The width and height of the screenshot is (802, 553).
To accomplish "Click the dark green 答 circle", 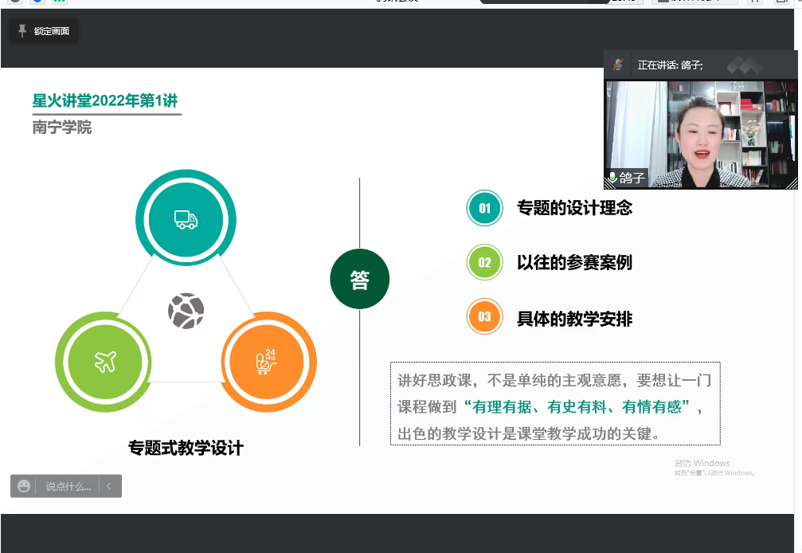I will (x=360, y=280).
